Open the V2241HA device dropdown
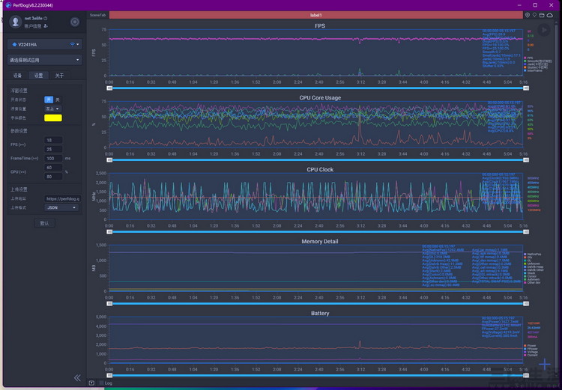This screenshot has height=390, width=562. (44, 44)
